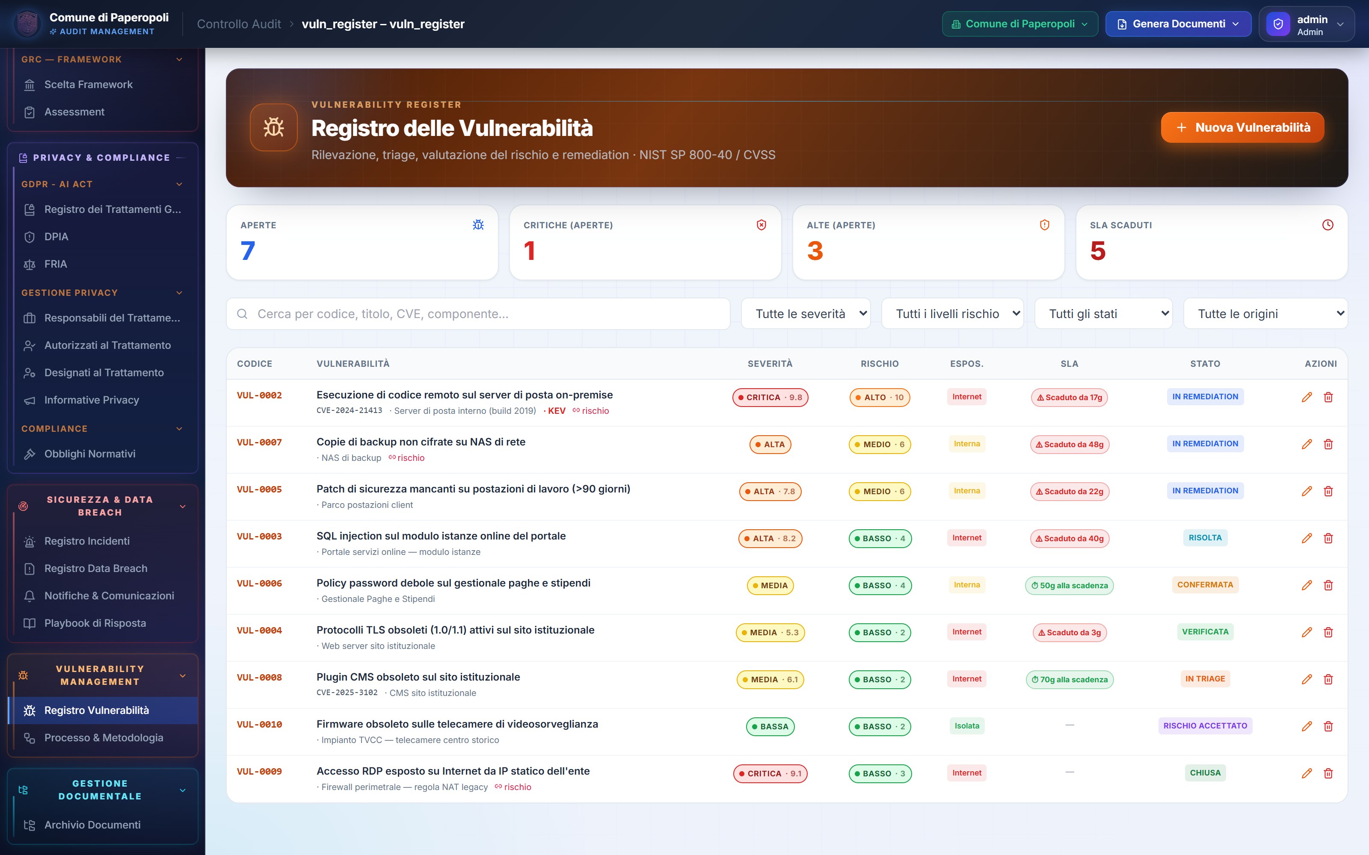Open FRIA page
The width and height of the screenshot is (1369, 855).
[x=103, y=264]
